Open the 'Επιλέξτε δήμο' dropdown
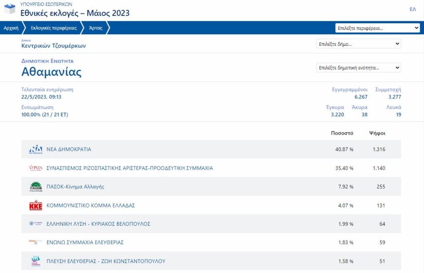 (x=358, y=44)
